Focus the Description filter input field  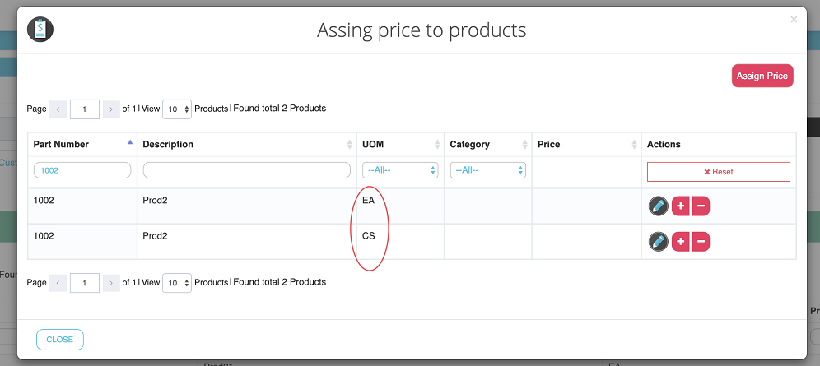pyautogui.click(x=247, y=170)
